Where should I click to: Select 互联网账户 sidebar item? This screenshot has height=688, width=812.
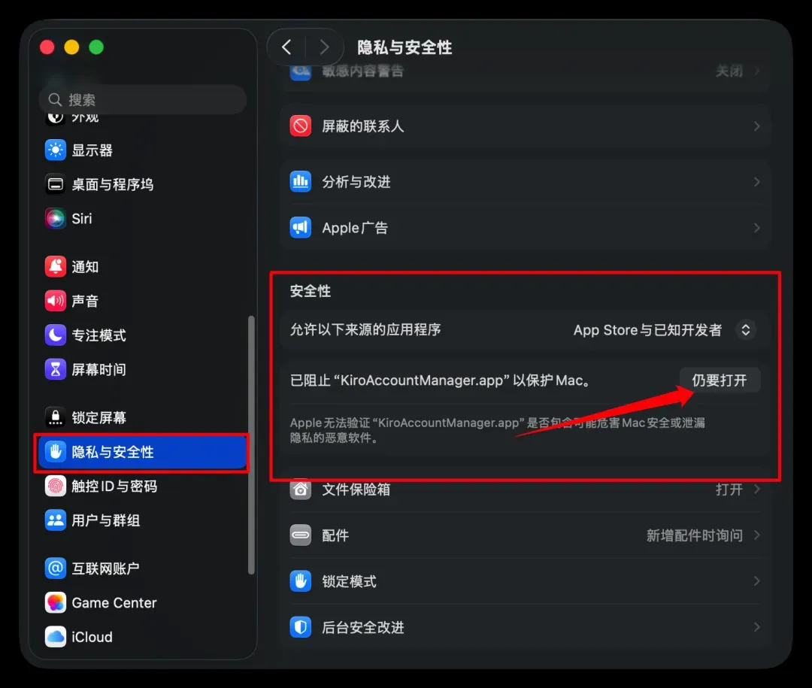click(141, 568)
